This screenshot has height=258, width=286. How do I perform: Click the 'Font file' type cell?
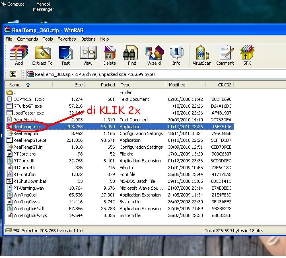click(128, 174)
